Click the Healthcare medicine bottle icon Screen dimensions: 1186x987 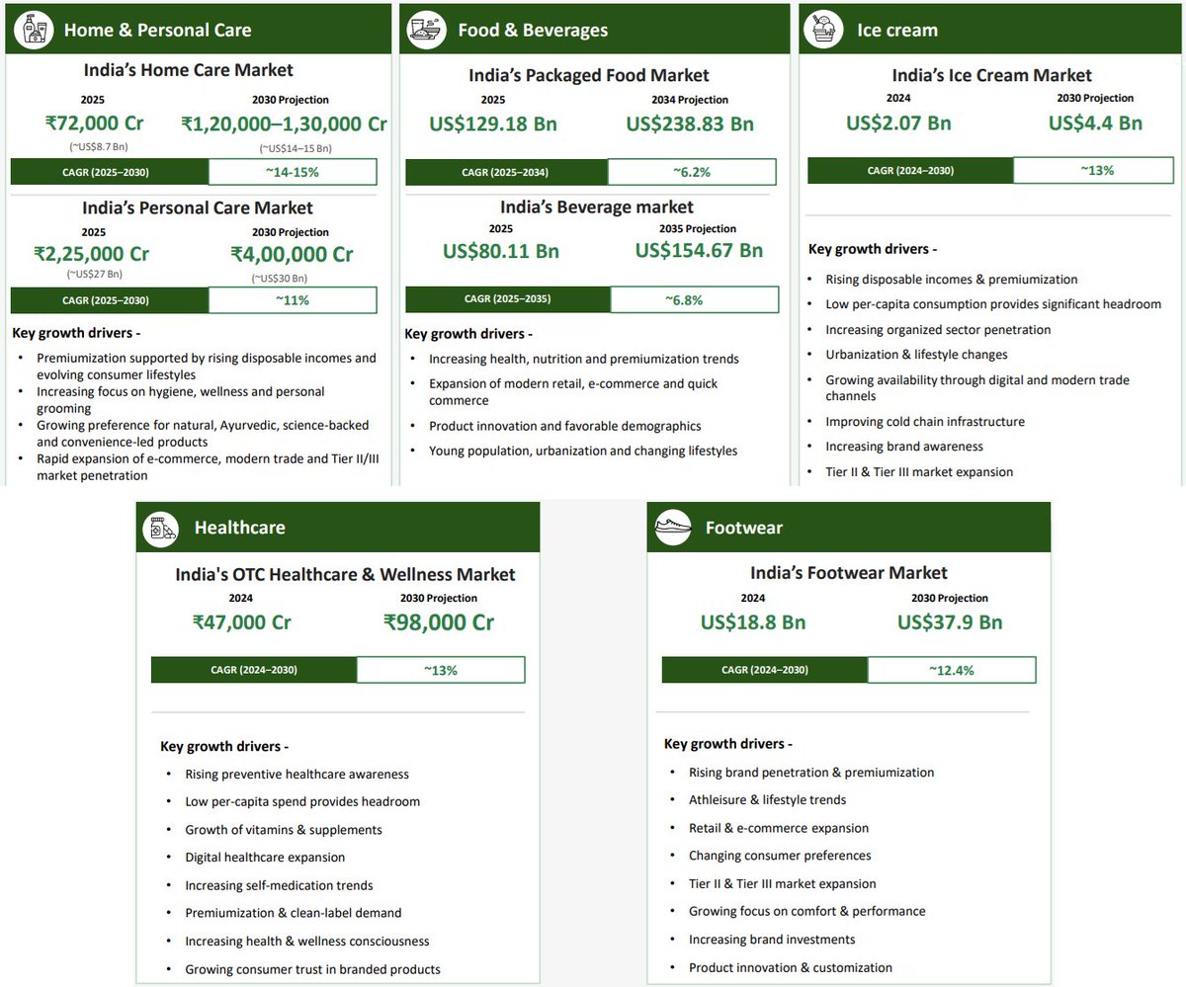coord(159,528)
